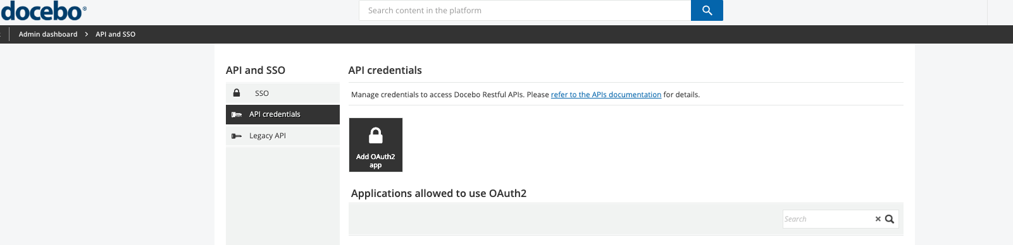Click the blue magnifier search button
Image resolution: width=1013 pixels, height=245 pixels.
pyautogui.click(x=707, y=11)
